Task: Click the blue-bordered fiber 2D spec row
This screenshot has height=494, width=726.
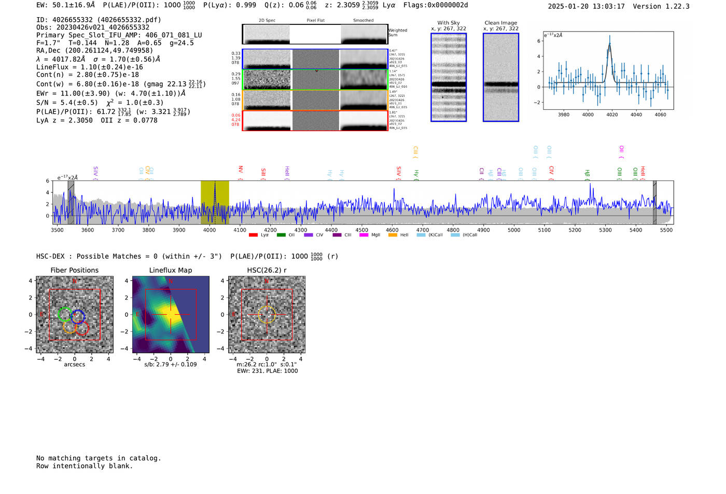Action: (x=315, y=59)
